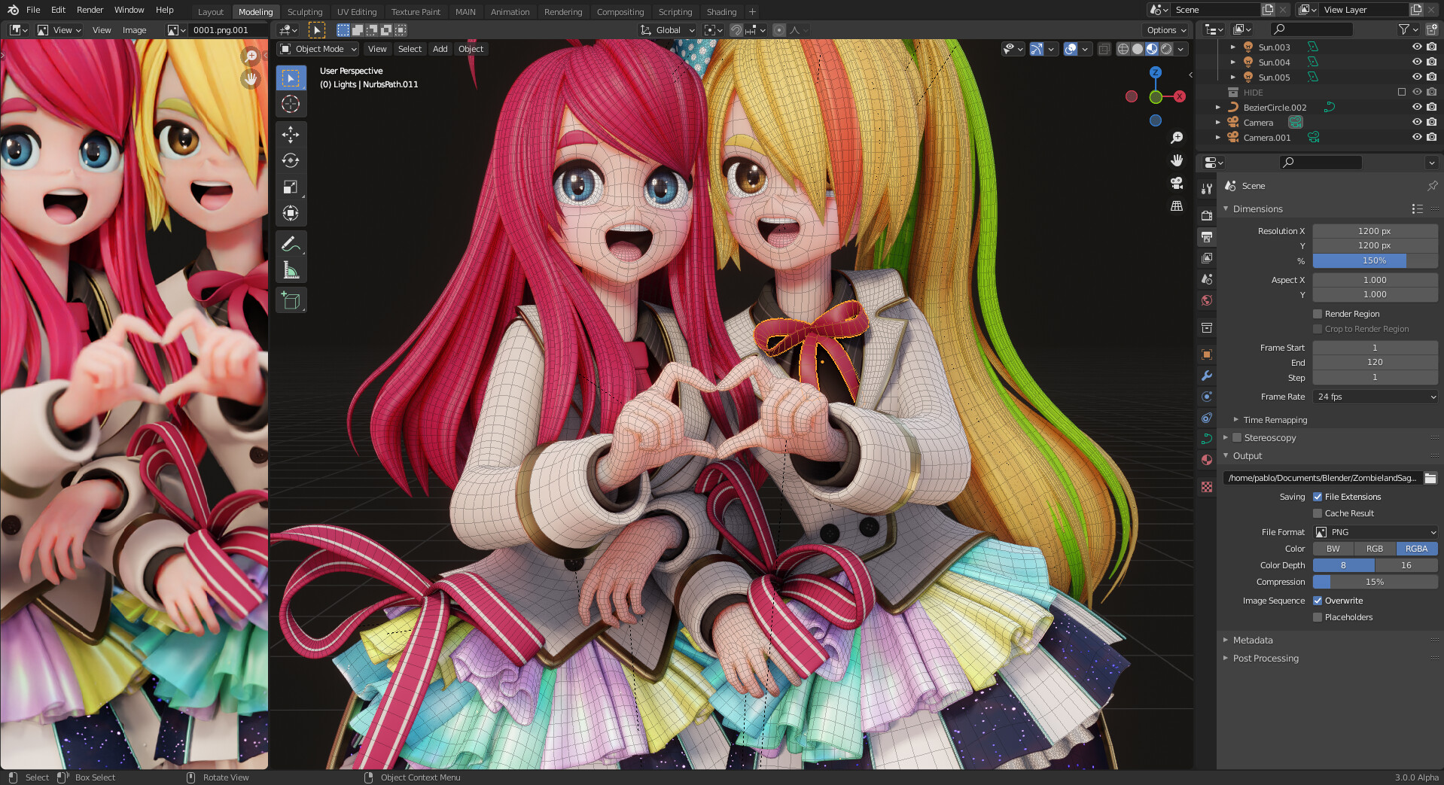Click the Compression 15% slider
This screenshot has width=1444, height=785.
(x=1375, y=582)
